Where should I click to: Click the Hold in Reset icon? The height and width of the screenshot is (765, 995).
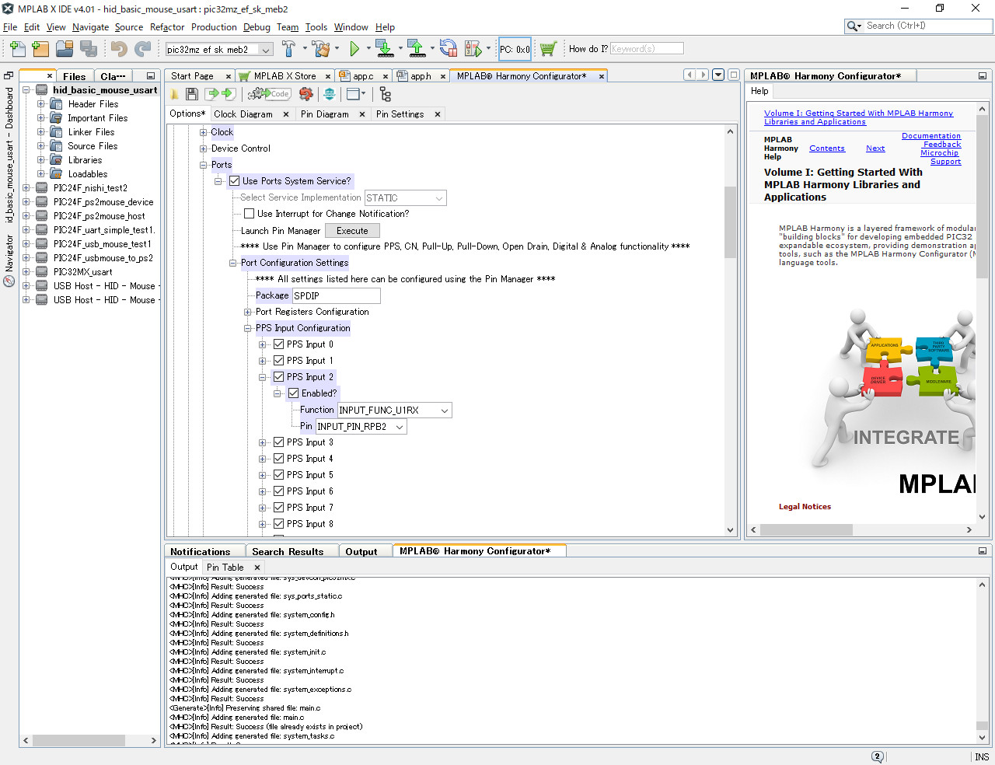449,49
